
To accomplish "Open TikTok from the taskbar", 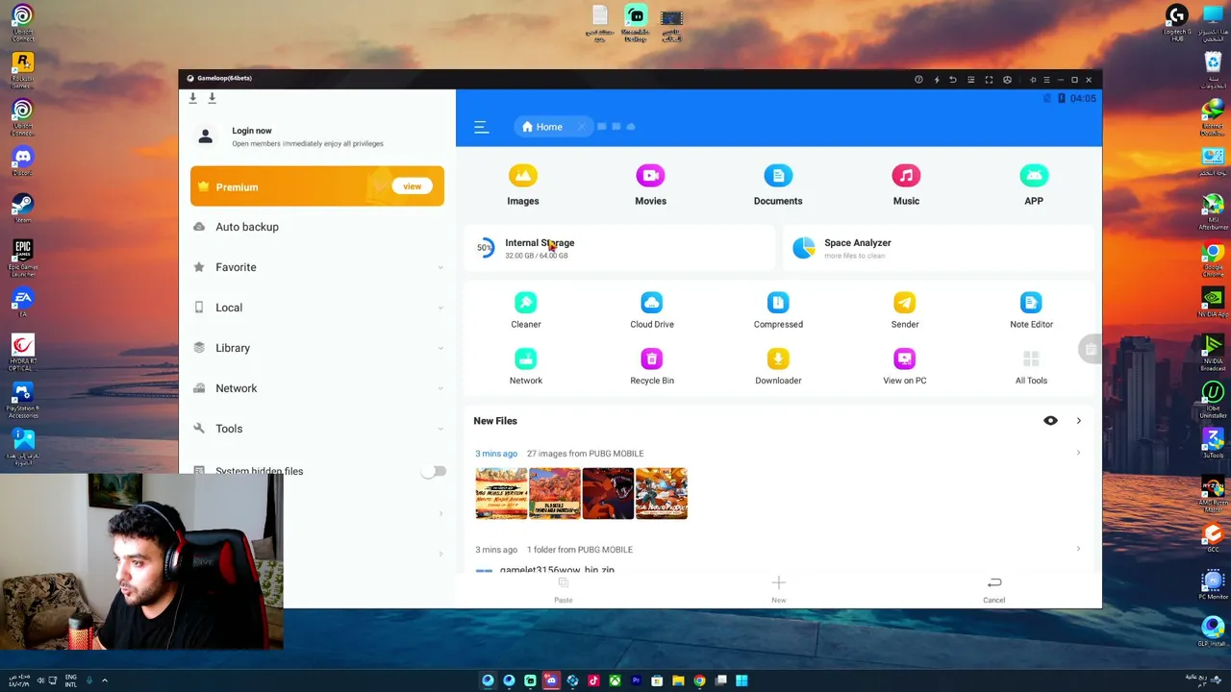I will [x=593, y=680].
